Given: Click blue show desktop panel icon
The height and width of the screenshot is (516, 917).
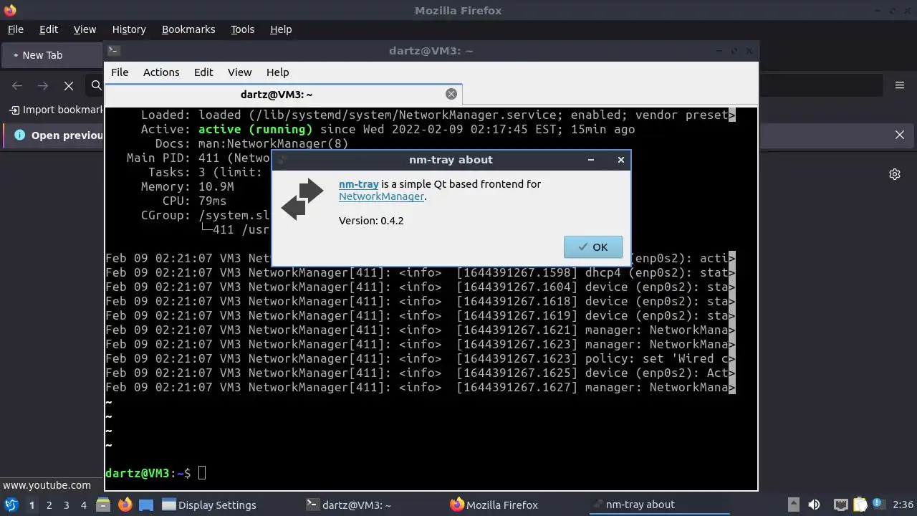Looking at the screenshot, I should (x=146, y=505).
